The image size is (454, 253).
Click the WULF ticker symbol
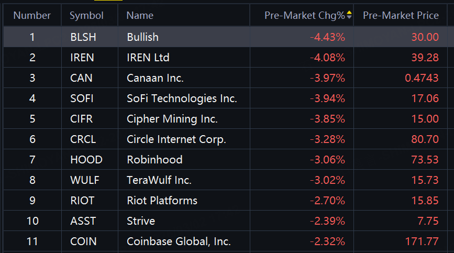tap(84, 180)
